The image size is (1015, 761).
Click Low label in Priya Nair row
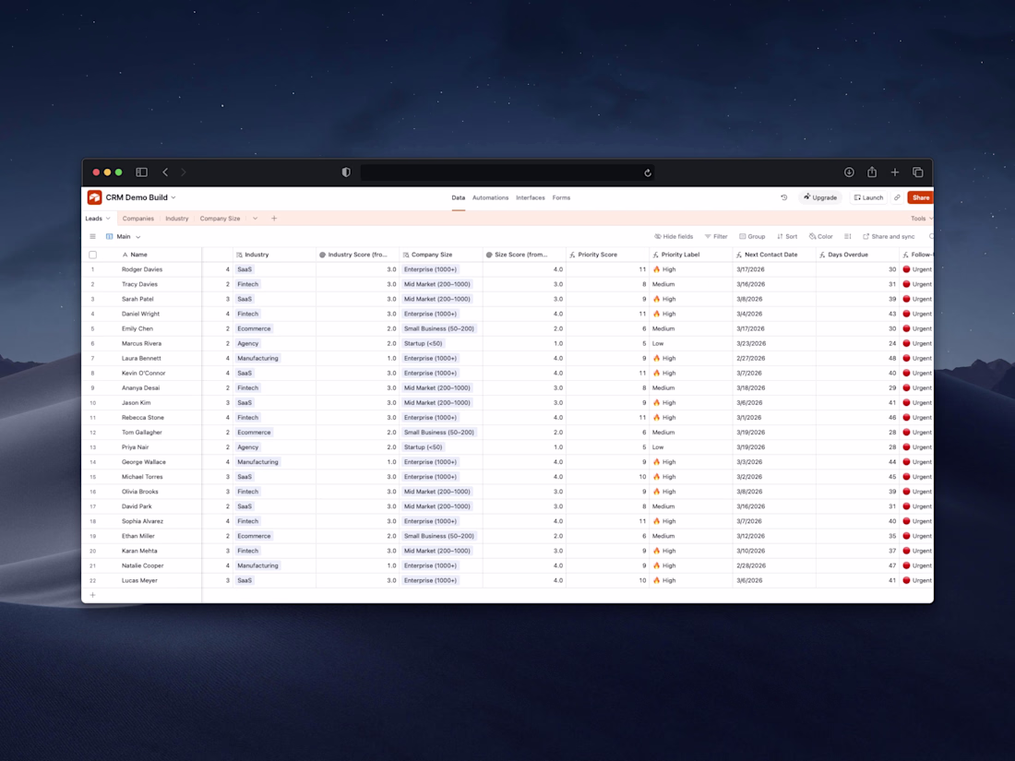pos(658,447)
